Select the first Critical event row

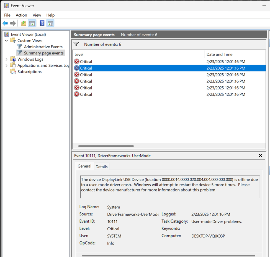pyautogui.click(x=169, y=61)
